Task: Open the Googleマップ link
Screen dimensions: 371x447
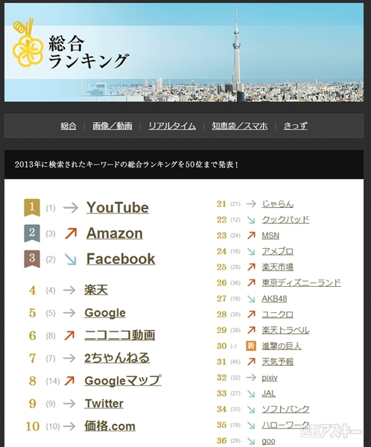Action: pos(123,381)
